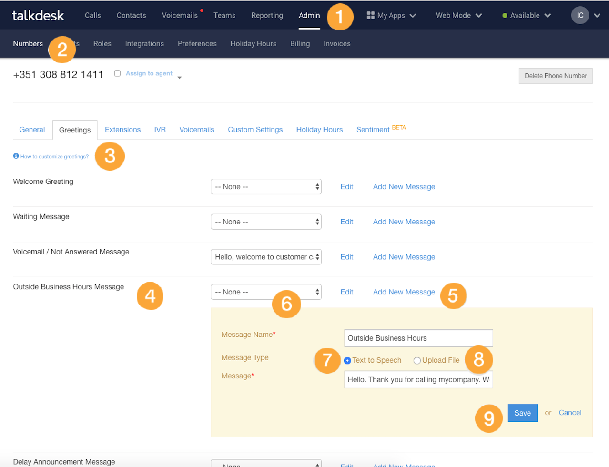Screen dimensions: 609x467
Task: Add New Message for Welcome Greeting
Action: coord(404,187)
